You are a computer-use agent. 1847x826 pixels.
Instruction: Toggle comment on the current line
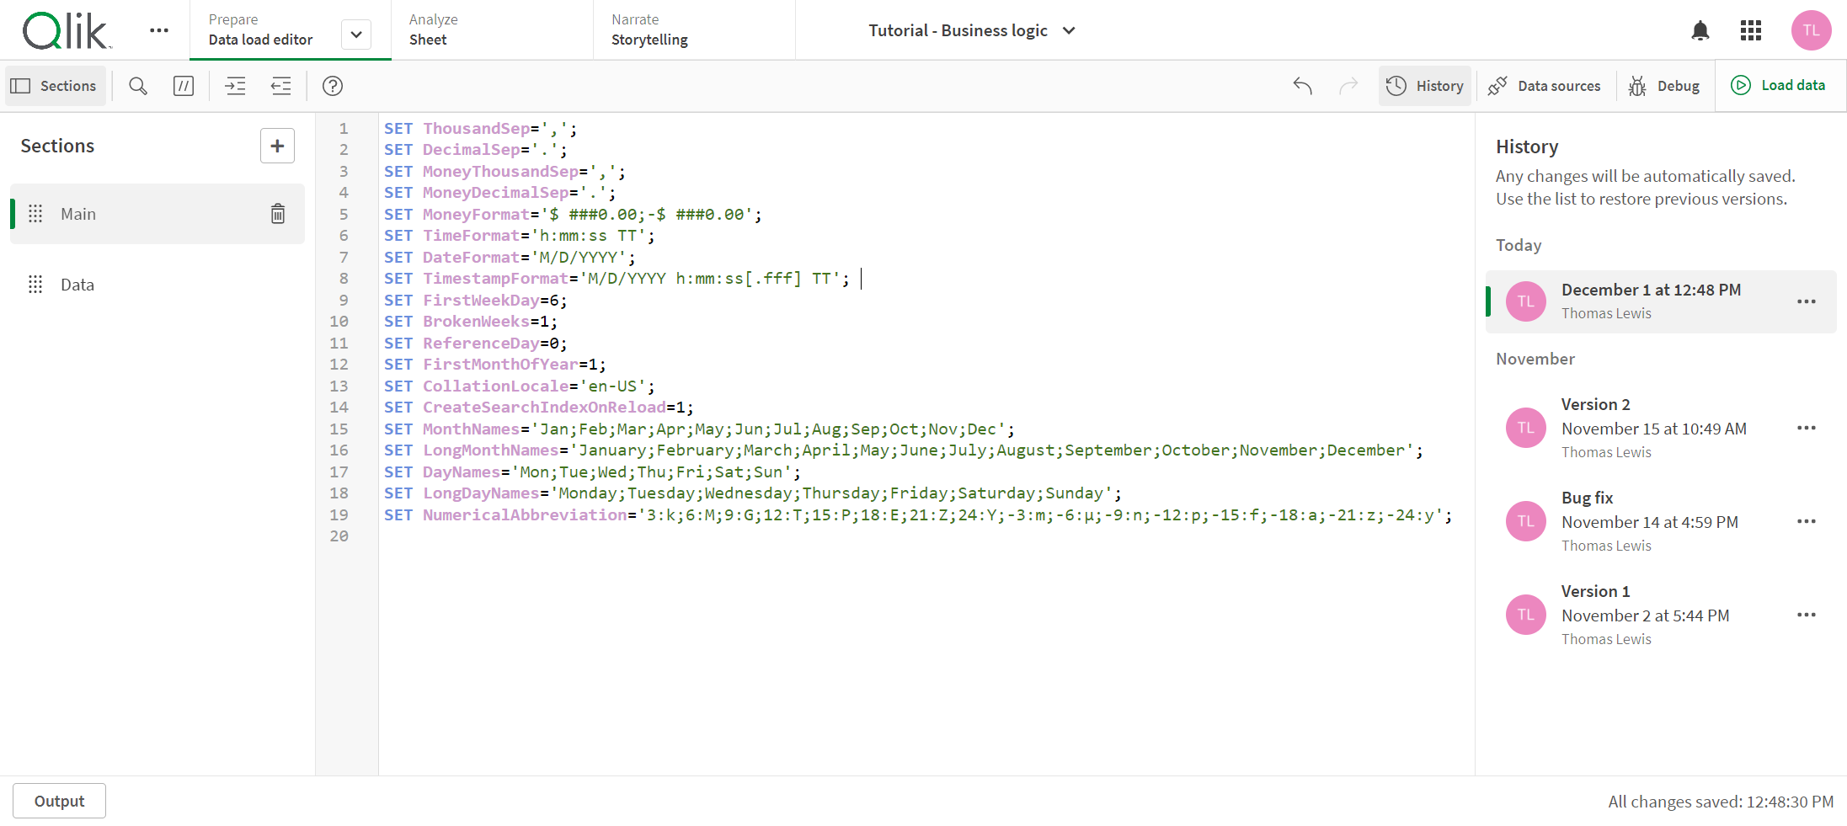(x=184, y=86)
